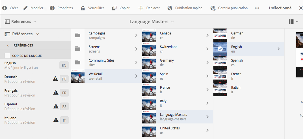Click the Modifier pencil icon
Image resolution: width=303 pixels, height=139 pixels.
pos(25,8)
